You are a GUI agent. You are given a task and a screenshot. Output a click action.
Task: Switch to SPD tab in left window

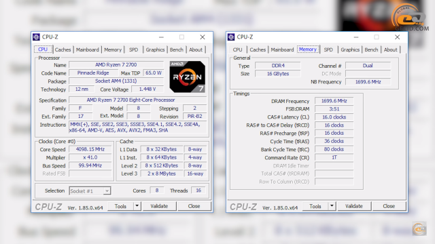point(133,49)
